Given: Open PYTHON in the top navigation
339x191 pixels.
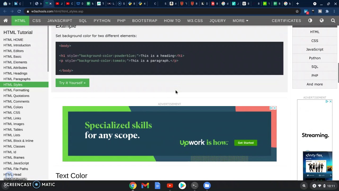Looking at the screenshot, I should point(102,20).
